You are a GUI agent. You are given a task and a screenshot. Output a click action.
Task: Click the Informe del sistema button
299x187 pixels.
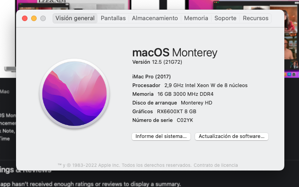[161, 137]
